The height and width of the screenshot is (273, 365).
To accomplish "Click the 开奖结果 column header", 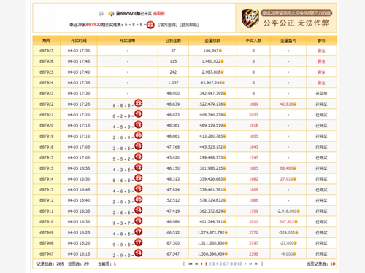I will (x=128, y=41).
